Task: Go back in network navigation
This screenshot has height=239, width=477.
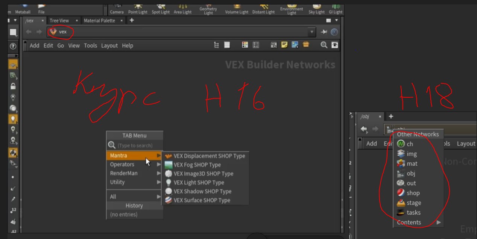Action: [29, 32]
